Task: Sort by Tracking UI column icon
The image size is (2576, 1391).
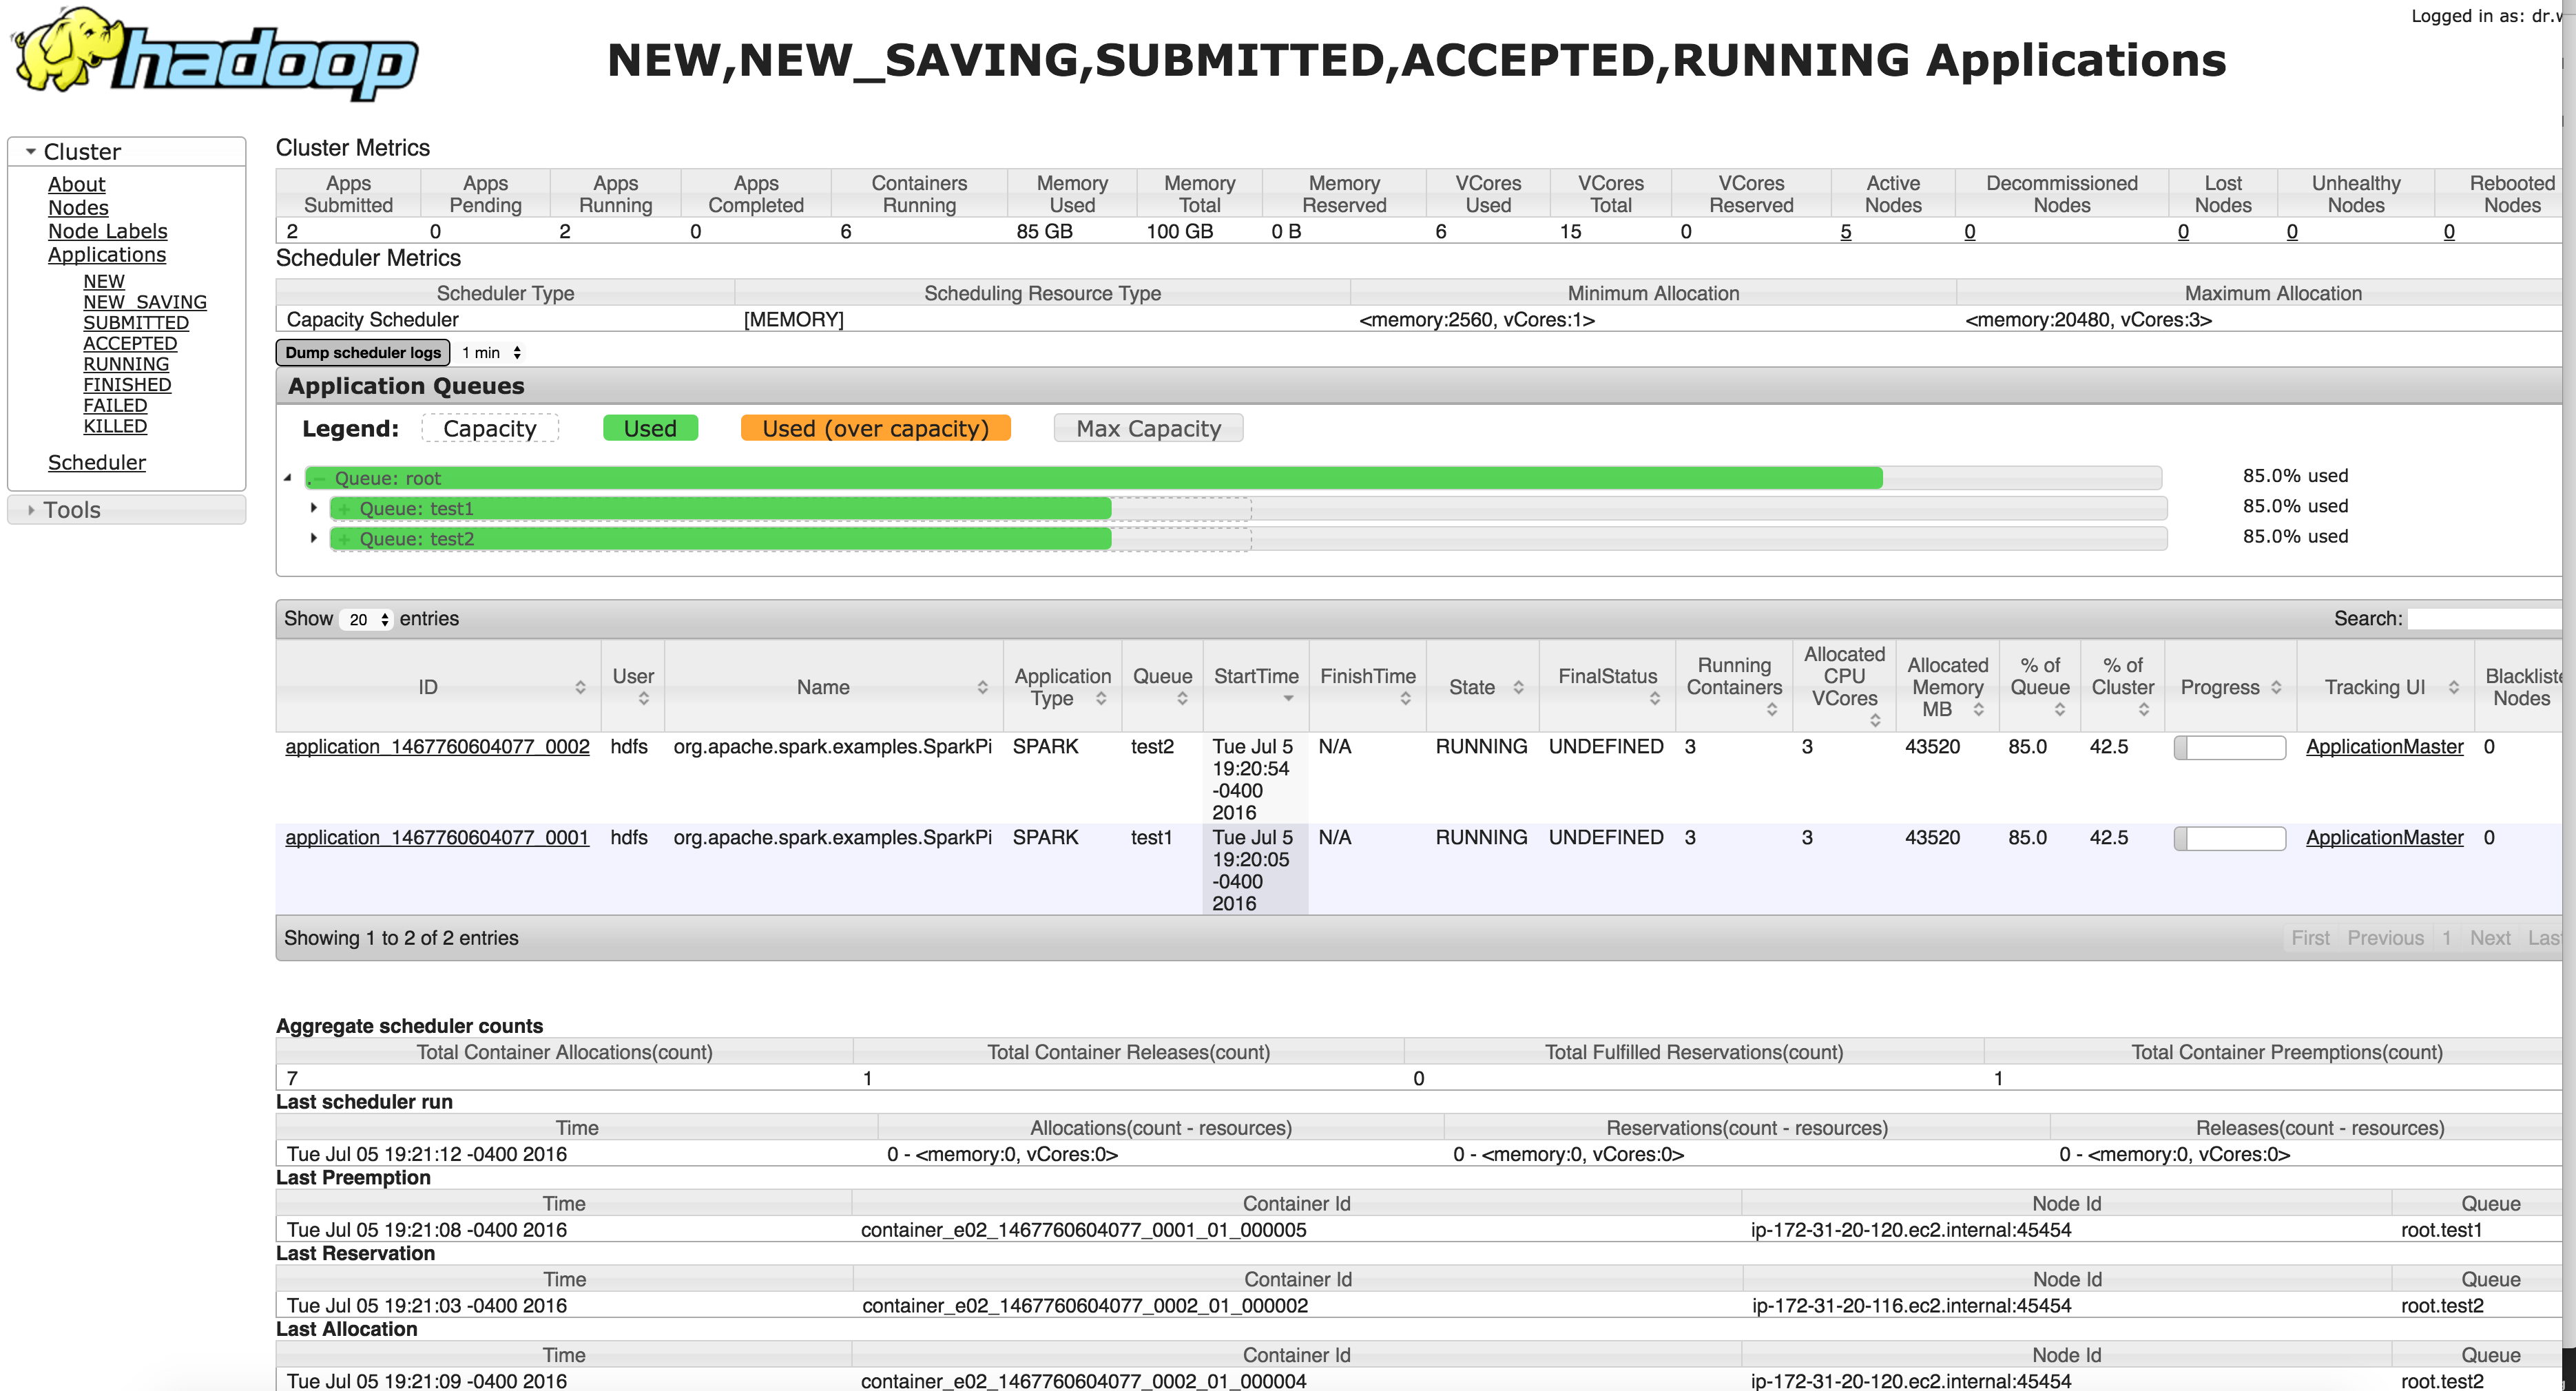Action: tap(2453, 687)
